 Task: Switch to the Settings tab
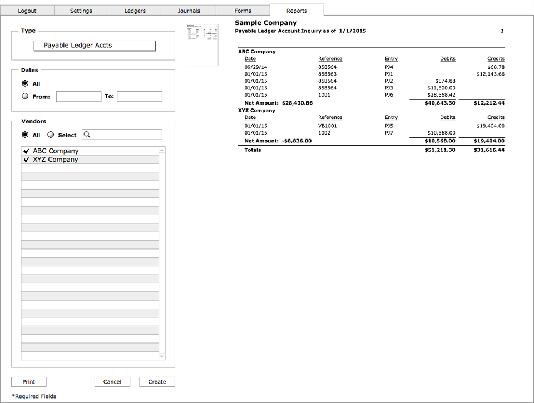click(x=81, y=11)
